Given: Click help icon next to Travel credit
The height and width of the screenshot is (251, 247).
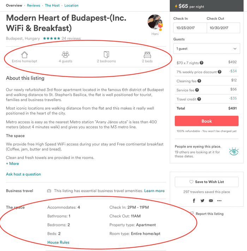Looking at the screenshot, I should [x=199, y=99].
